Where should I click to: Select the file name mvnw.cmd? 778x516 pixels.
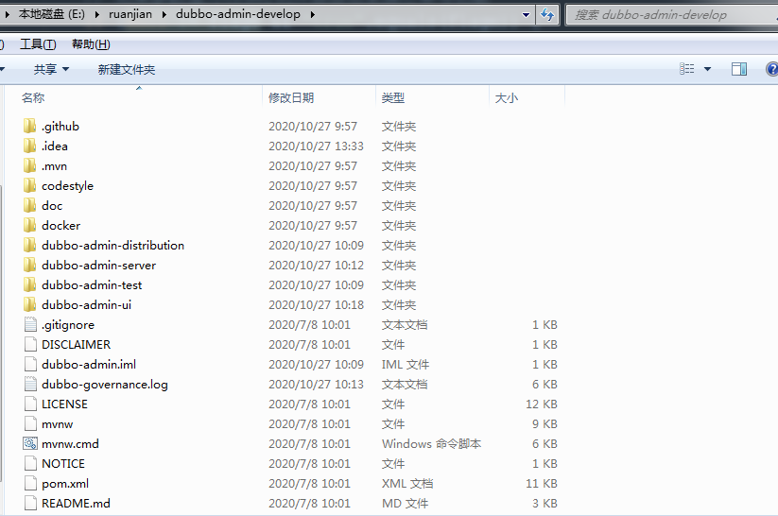click(x=70, y=443)
